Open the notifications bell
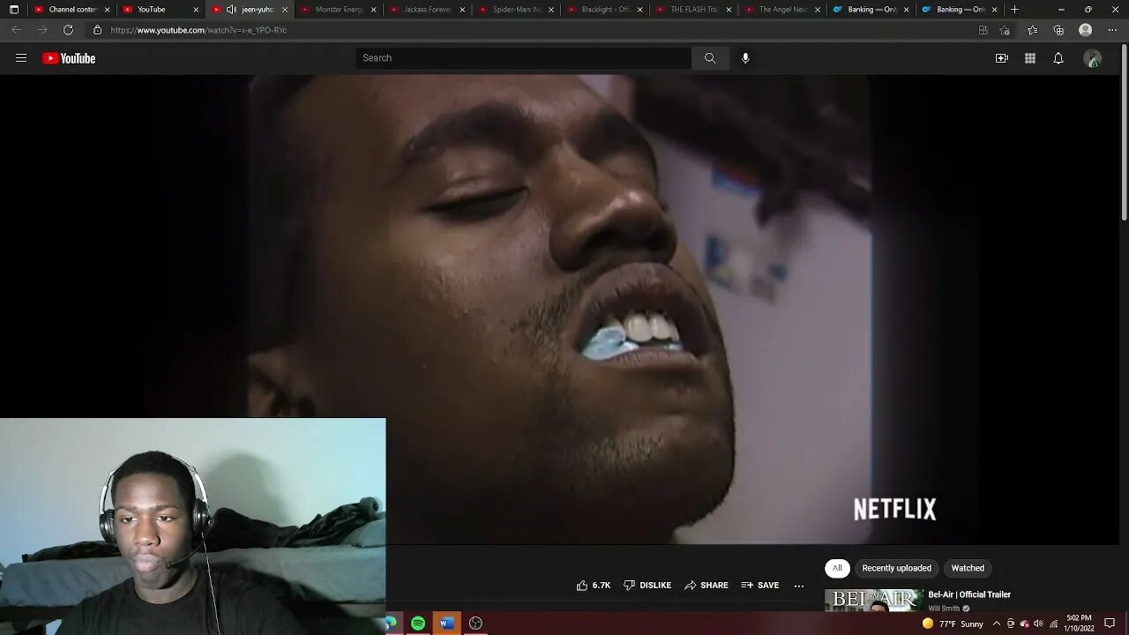Screen dimensions: 1129x635 point(1058,58)
